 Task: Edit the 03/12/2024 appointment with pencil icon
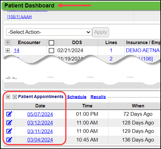pyautogui.click(x=9, y=123)
